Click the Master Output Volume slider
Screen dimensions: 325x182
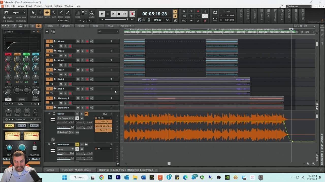pos(66,122)
